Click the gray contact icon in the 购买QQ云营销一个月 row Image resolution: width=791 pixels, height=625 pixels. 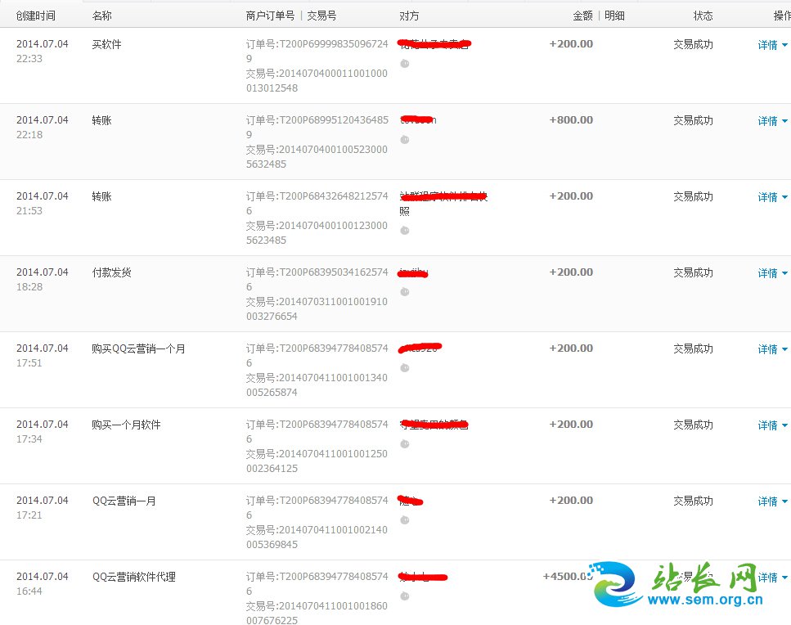click(x=404, y=368)
